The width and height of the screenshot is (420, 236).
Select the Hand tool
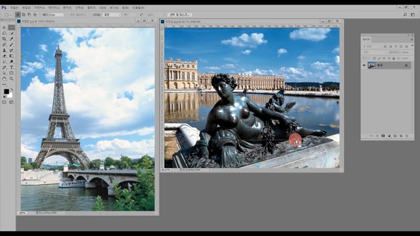pyautogui.click(x=4, y=79)
